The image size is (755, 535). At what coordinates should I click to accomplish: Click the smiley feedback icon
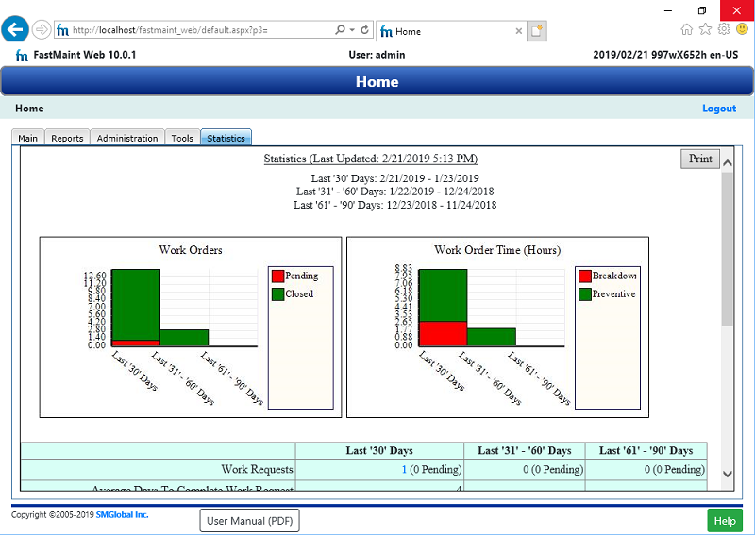click(x=742, y=29)
